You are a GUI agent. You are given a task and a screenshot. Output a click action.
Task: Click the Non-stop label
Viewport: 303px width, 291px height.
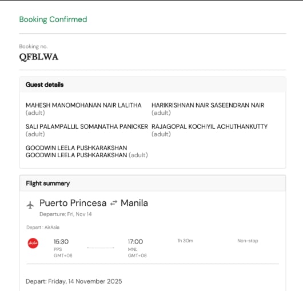(x=248, y=241)
